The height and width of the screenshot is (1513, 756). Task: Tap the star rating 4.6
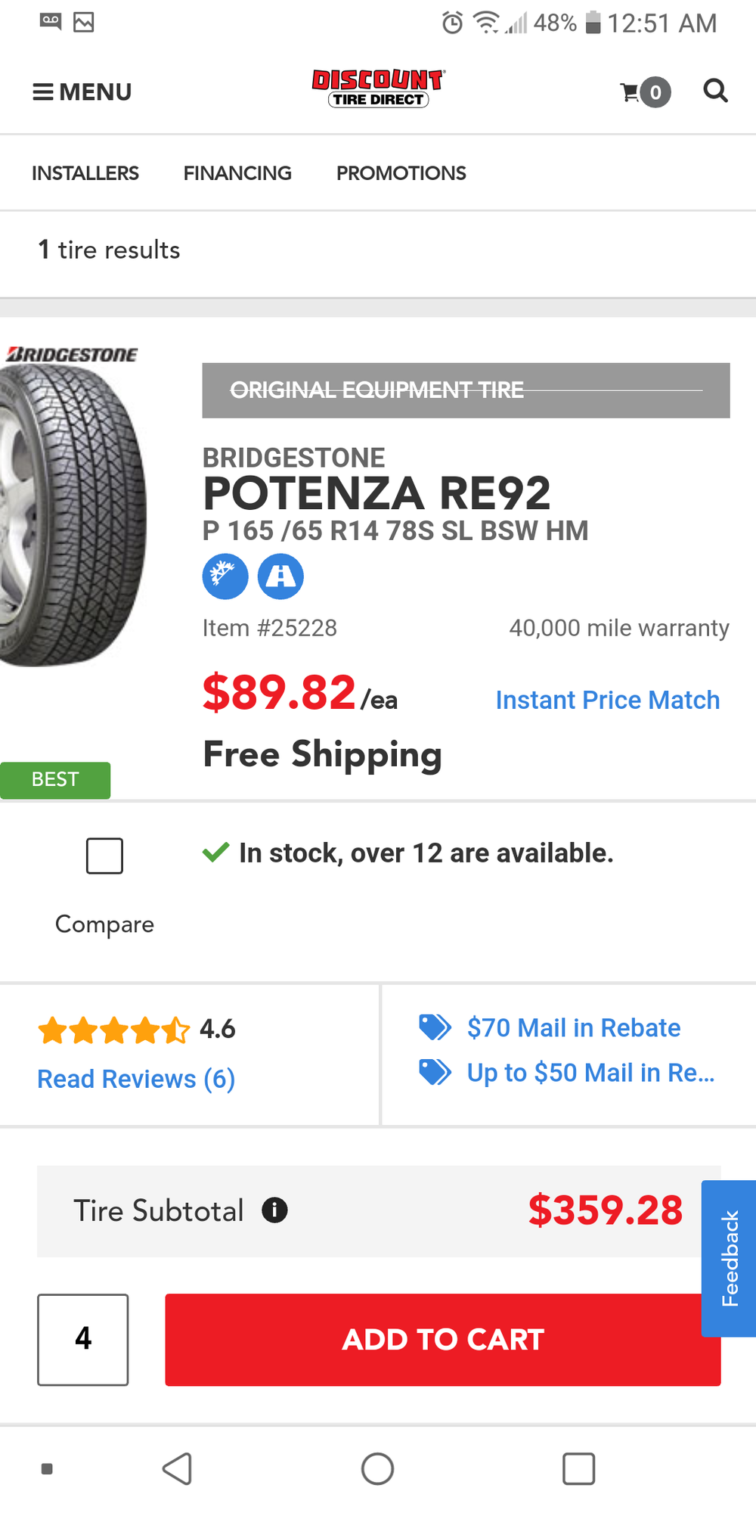tap(136, 1030)
